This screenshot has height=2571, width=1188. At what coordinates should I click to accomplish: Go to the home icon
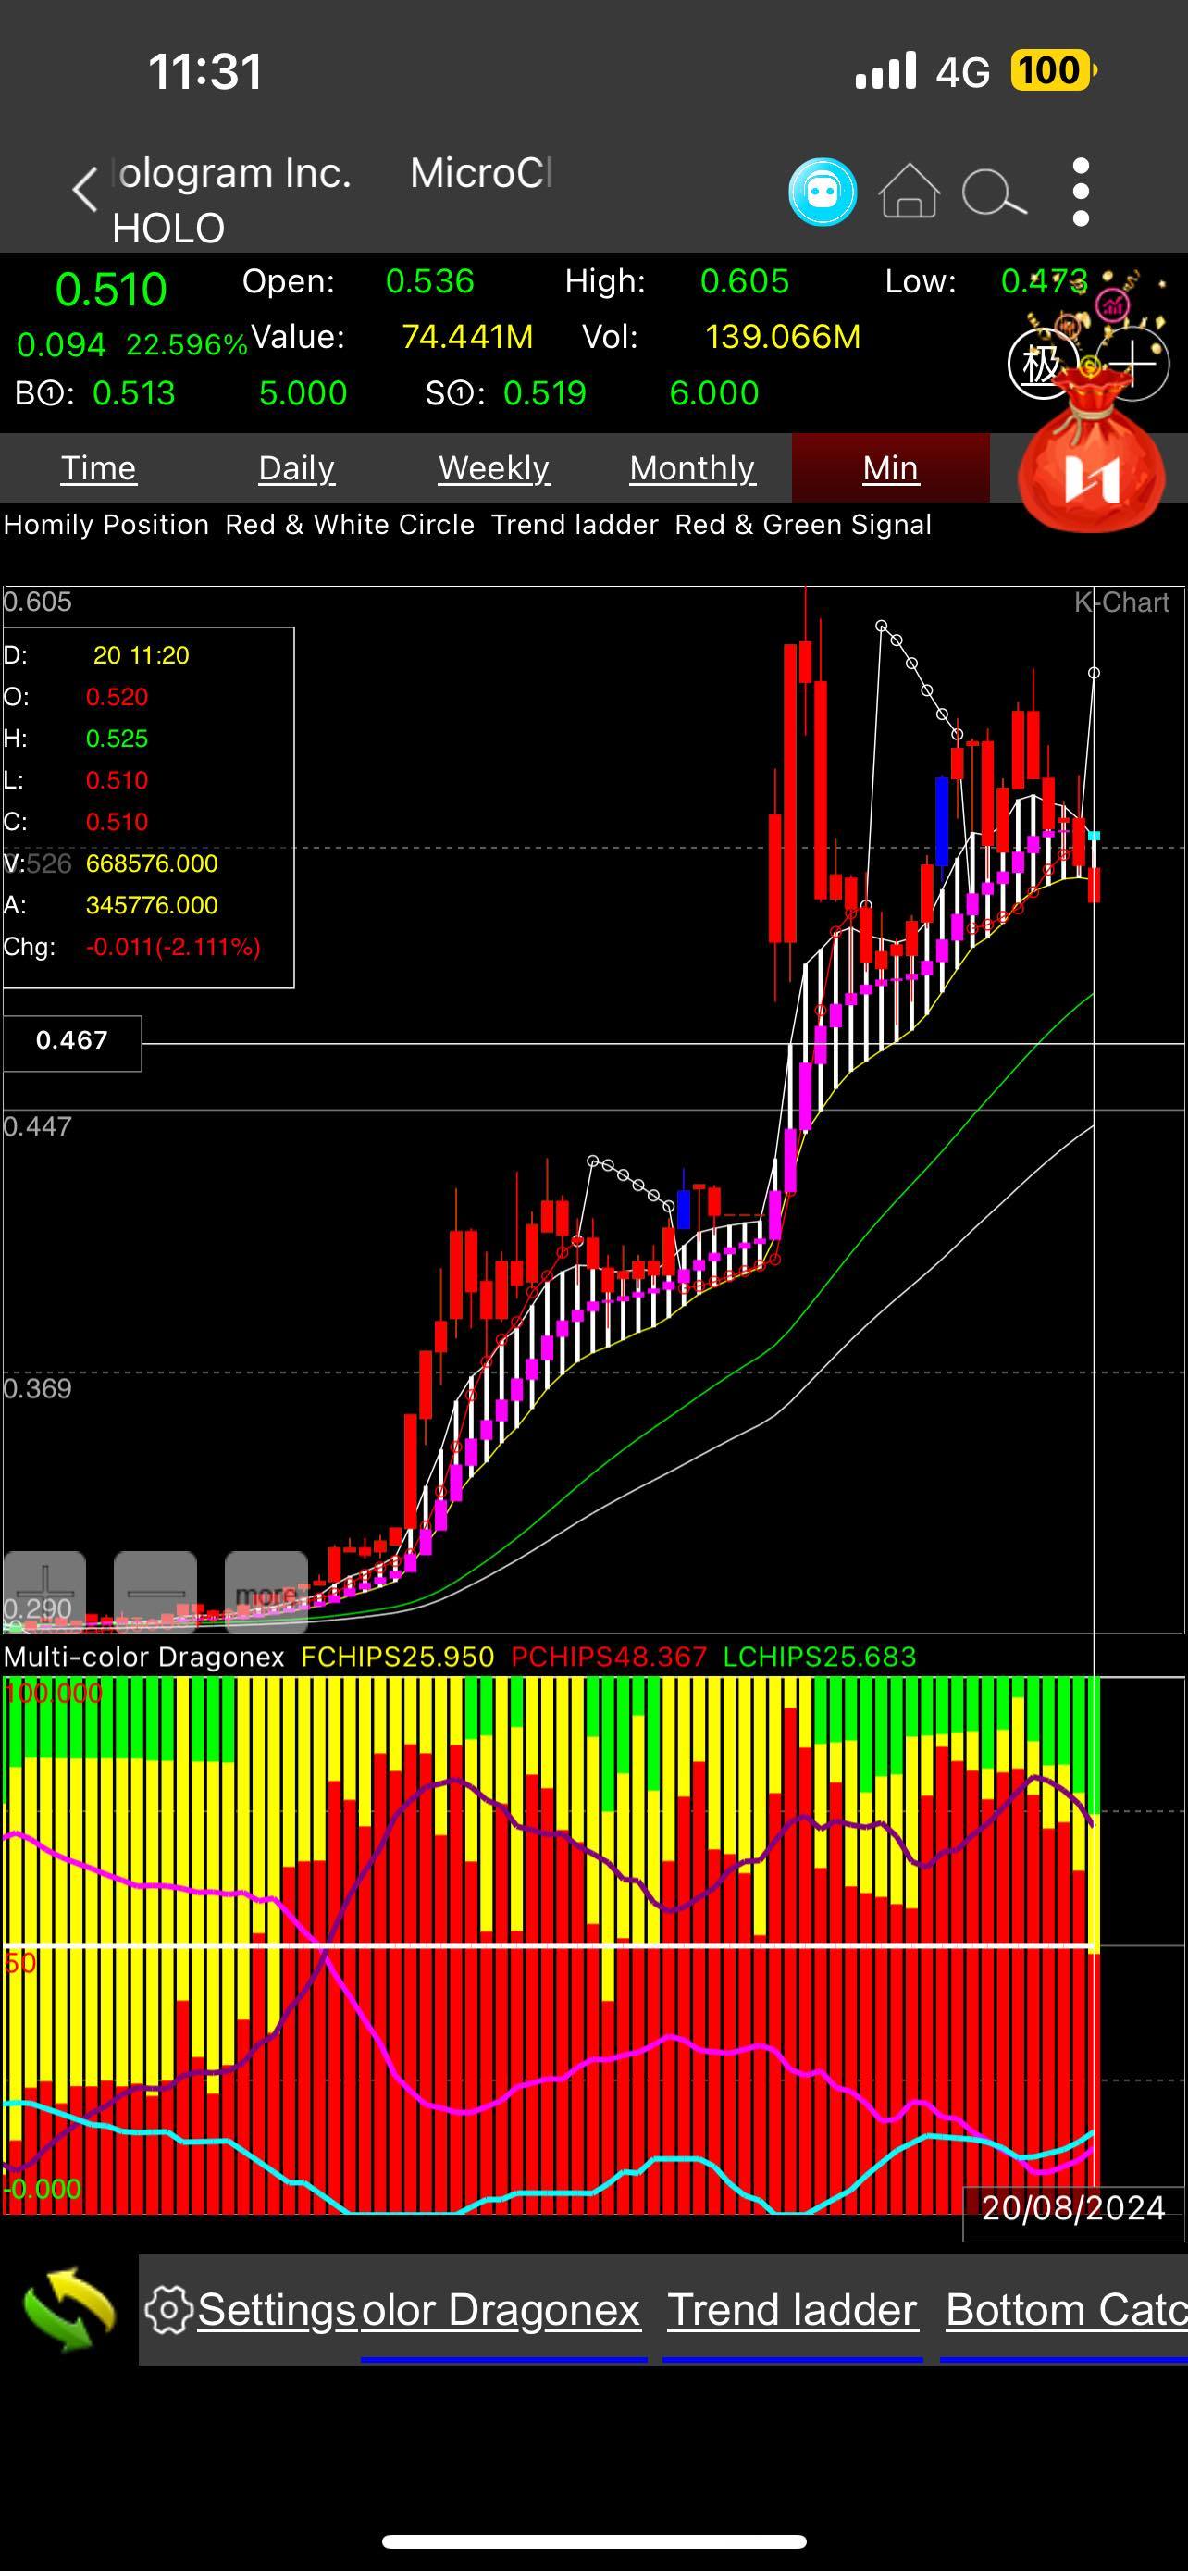[x=909, y=190]
